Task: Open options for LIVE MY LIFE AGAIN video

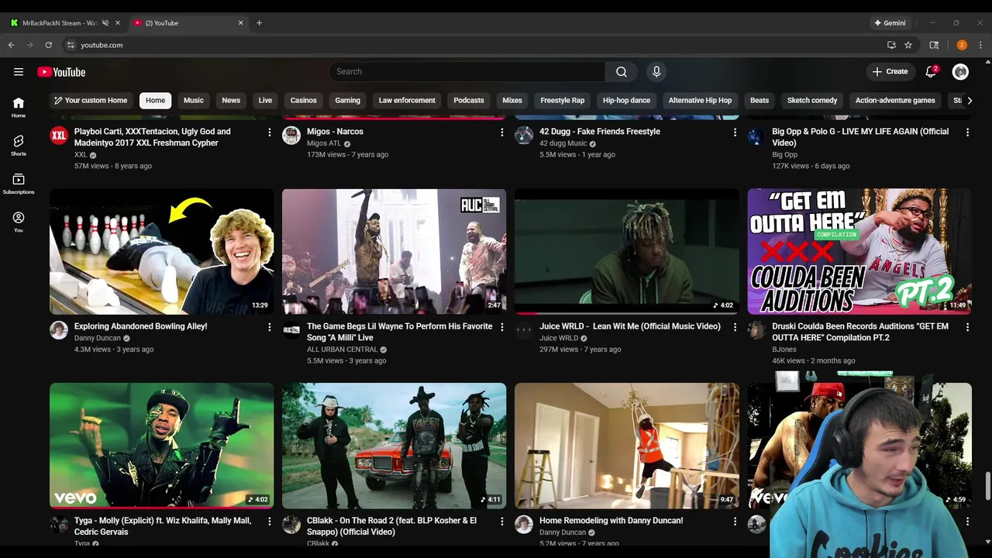Action: pos(967,133)
